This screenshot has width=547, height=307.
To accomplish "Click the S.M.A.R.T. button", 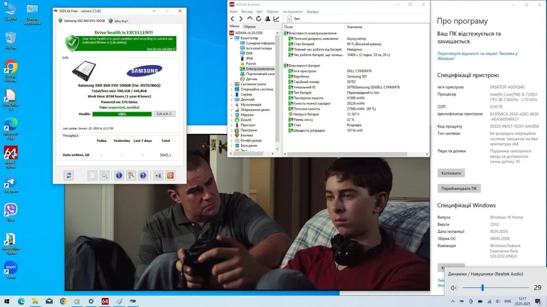I will click(164, 114).
